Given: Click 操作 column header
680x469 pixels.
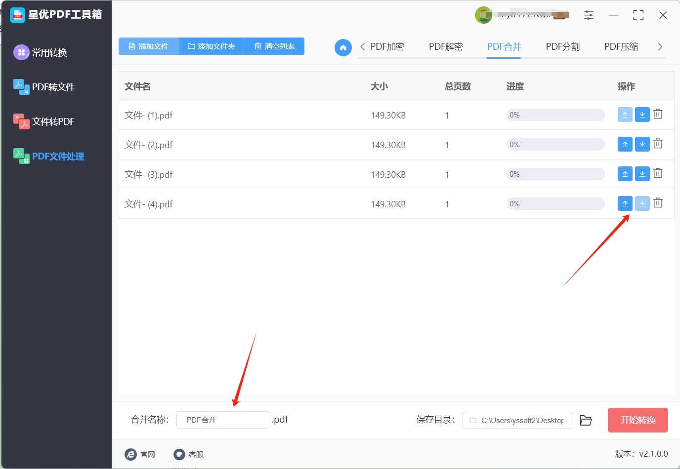Looking at the screenshot, I should click(626, 86).
